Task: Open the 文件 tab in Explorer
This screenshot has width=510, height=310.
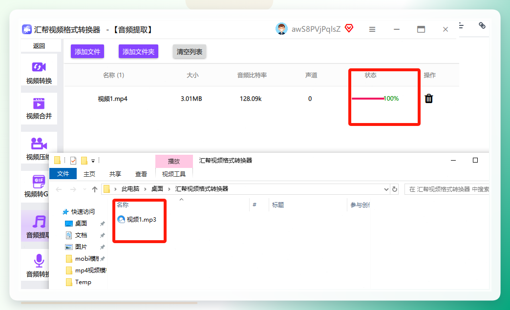Action: coord(63,174)
